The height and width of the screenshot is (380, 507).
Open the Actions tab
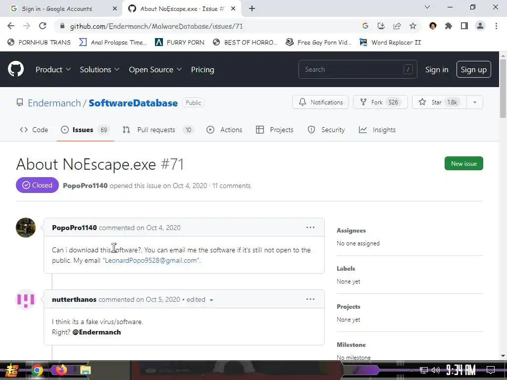(x=224, y=130)
